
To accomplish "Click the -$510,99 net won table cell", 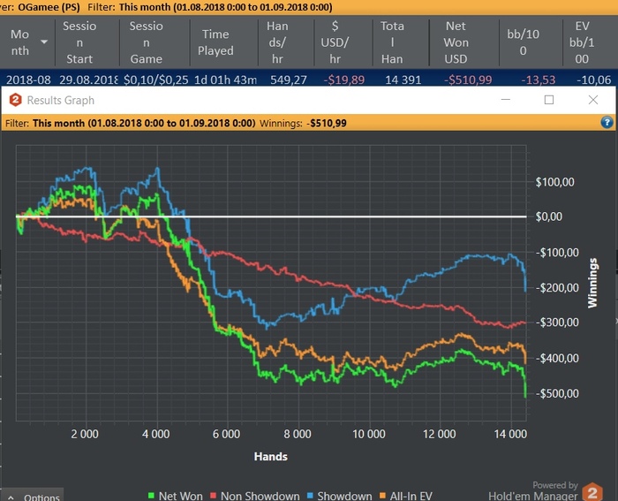I will pos(468,80).
